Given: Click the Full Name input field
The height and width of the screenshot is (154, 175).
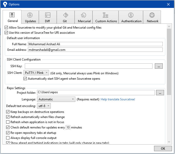Looking at the screenshot, I should tap(95, 44).
